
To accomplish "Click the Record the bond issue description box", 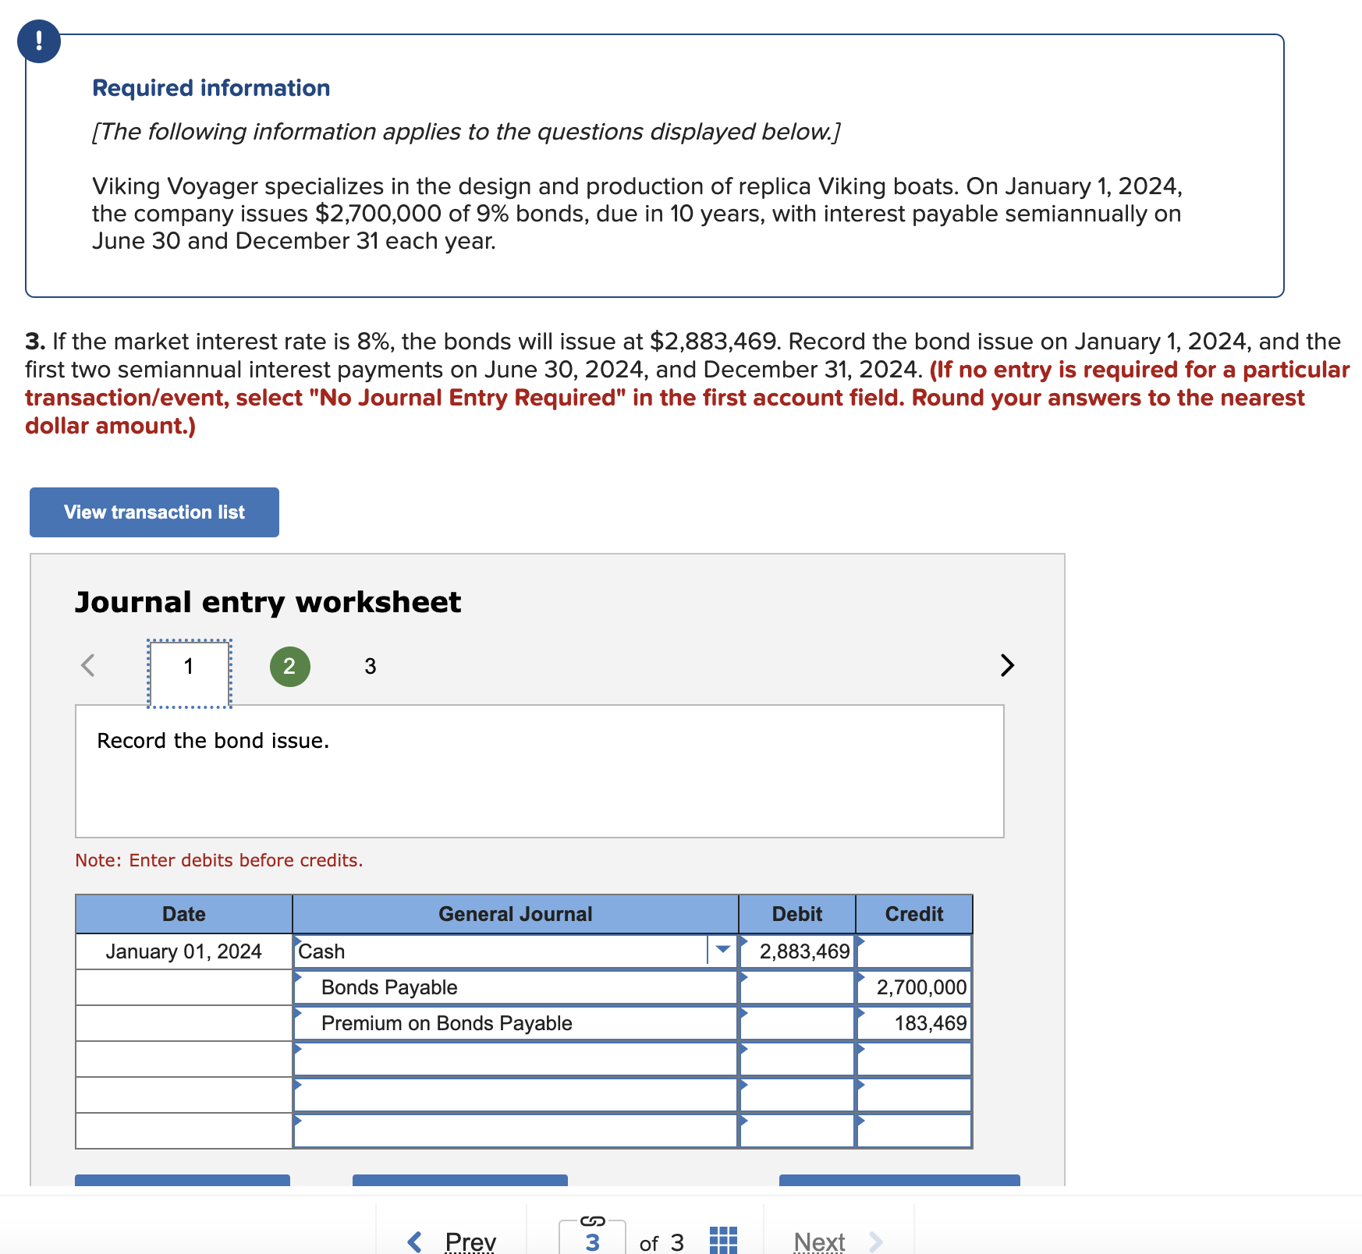I will click(540, 771).
